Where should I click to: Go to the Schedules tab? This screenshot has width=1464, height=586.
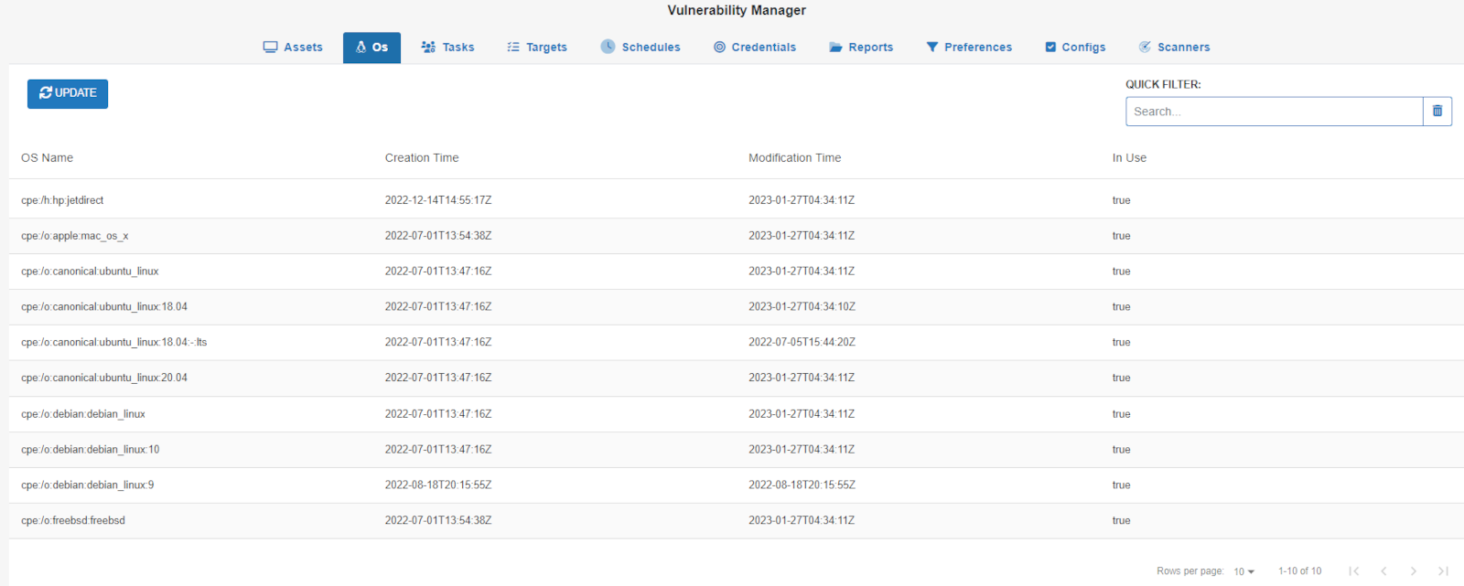tap(640, 48)
